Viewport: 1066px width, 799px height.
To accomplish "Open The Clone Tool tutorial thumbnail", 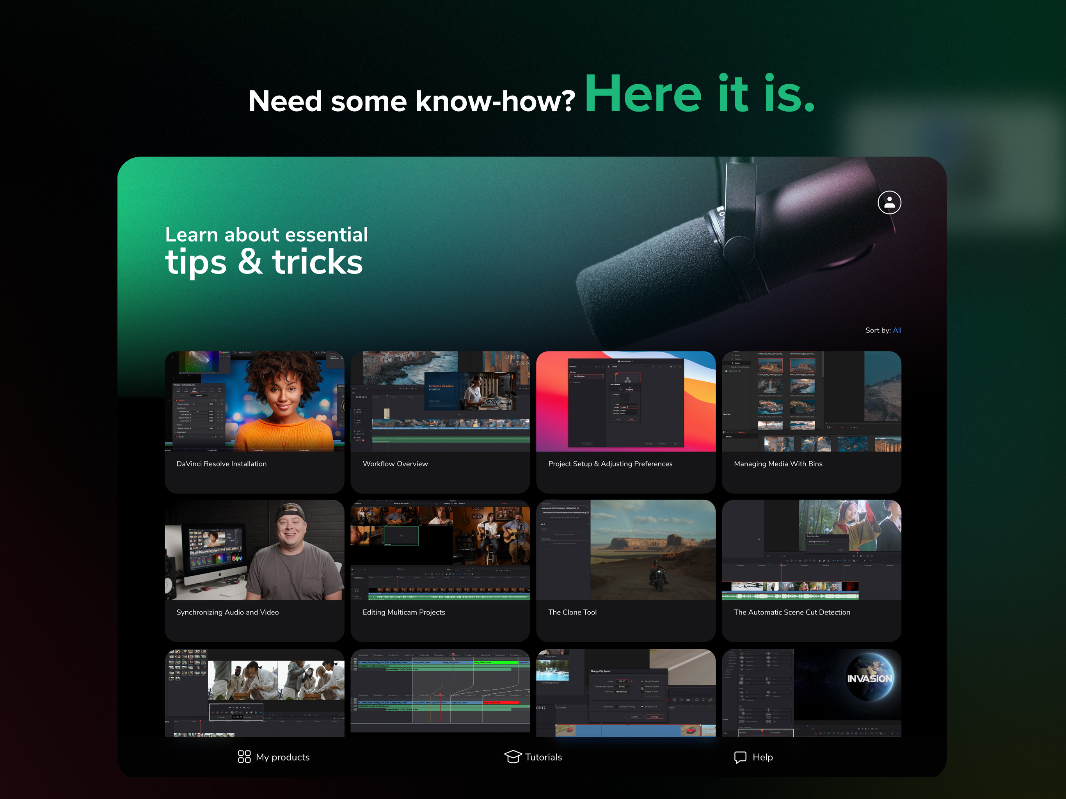I will pyautogui.click(x=625, y=550).
